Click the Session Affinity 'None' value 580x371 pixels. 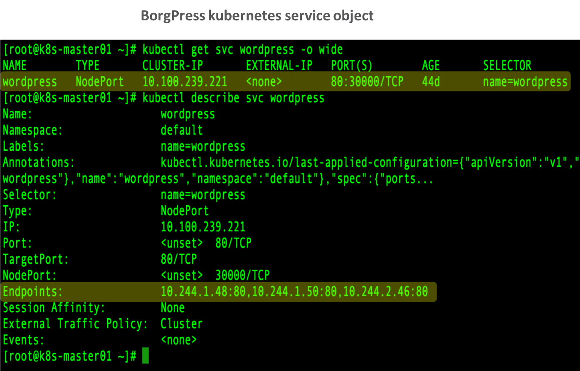[173, 308]
